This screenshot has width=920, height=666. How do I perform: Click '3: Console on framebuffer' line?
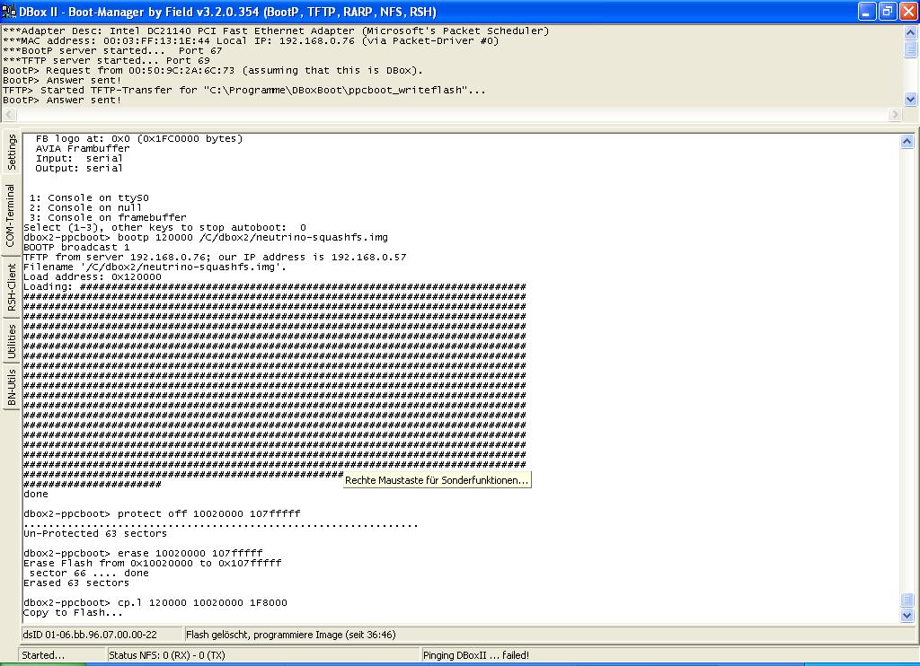(x=108, y=217)
